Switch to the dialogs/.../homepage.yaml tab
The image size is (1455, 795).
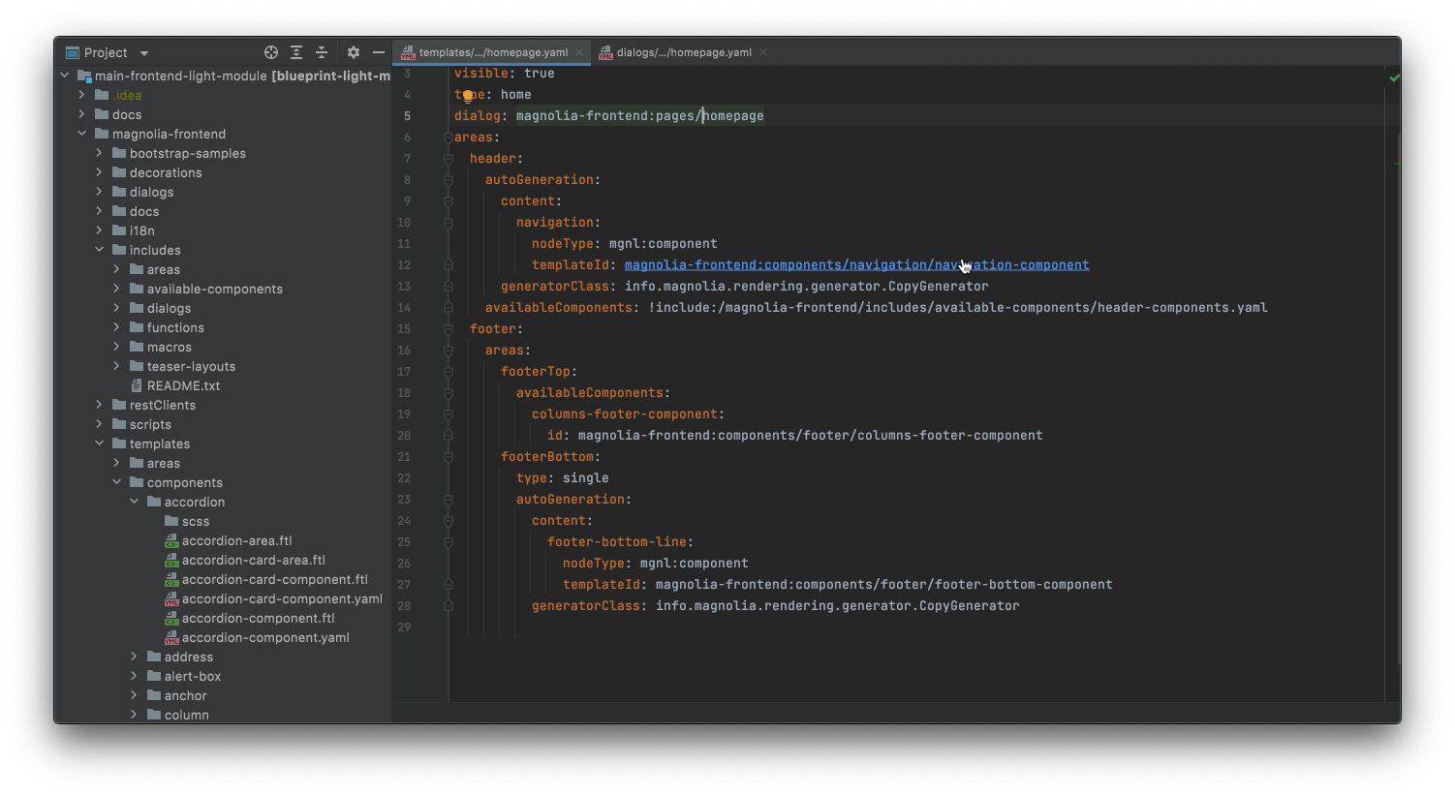click(x=684, y=52)
